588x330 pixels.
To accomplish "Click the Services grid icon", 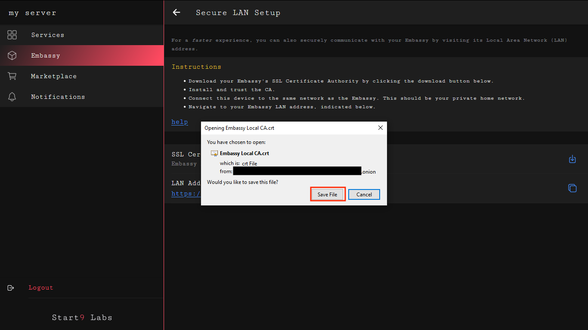I will [12, 35].
